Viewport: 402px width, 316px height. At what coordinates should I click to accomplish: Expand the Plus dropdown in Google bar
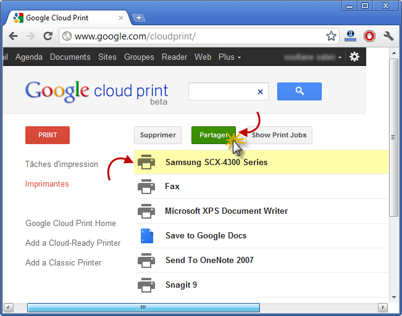coord(230,57)
